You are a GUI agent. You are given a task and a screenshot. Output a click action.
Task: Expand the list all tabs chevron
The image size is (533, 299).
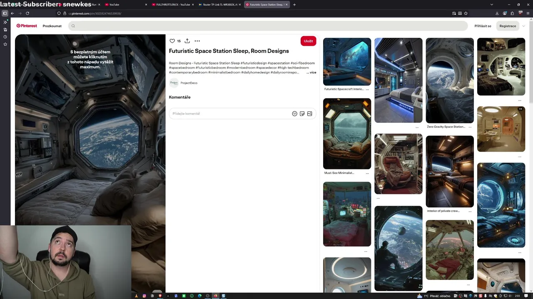click(492, 5)
